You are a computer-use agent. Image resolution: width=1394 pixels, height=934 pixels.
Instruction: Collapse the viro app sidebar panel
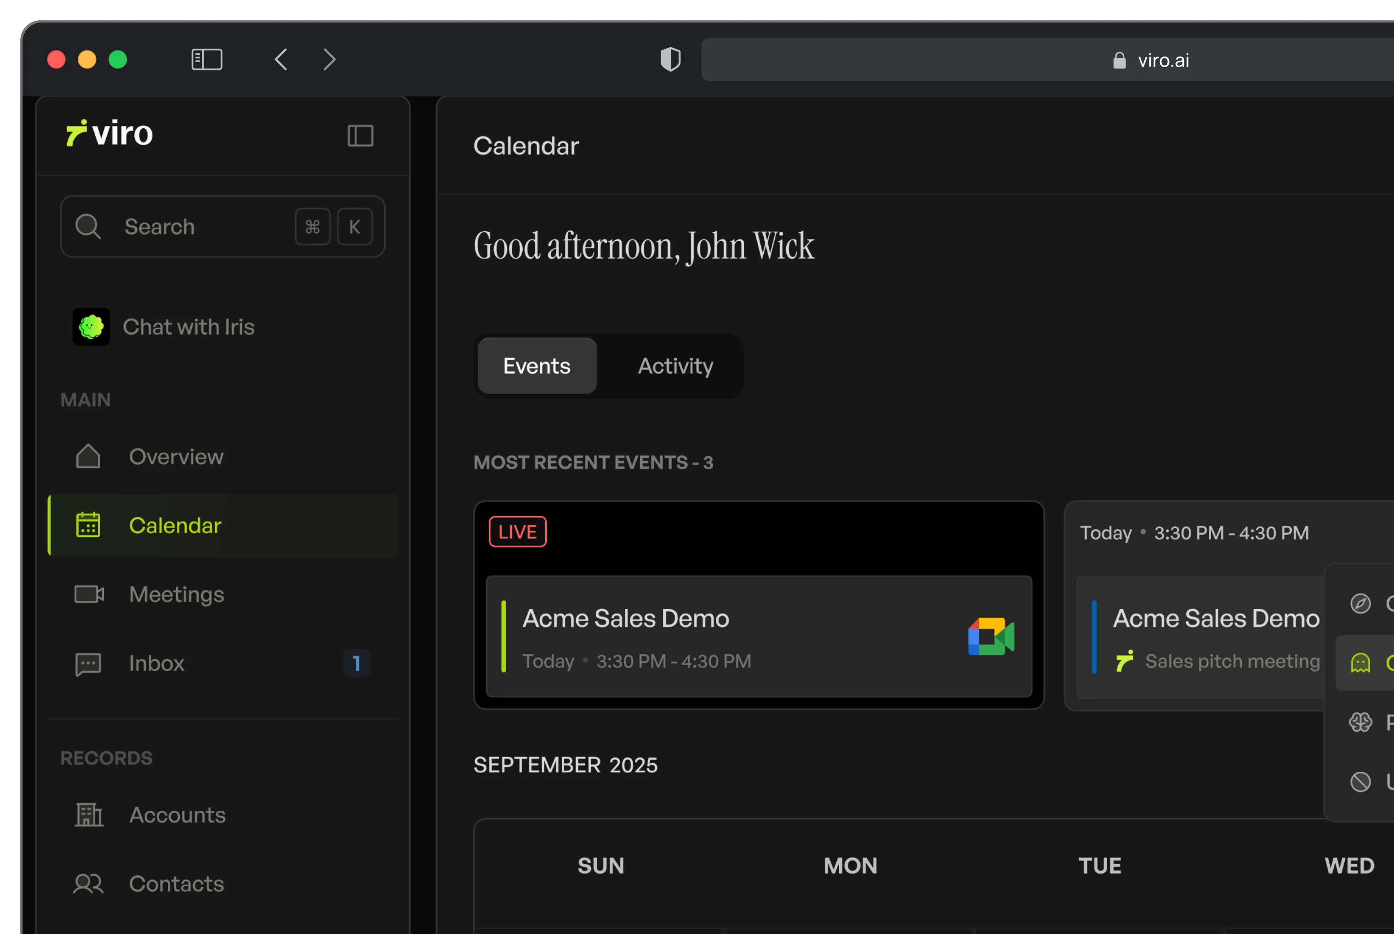coord(360,136)
